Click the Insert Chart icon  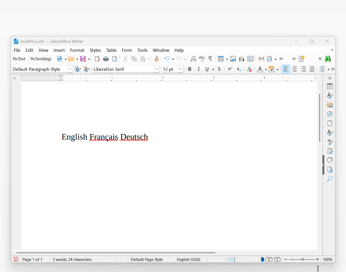tap(241, 59)
